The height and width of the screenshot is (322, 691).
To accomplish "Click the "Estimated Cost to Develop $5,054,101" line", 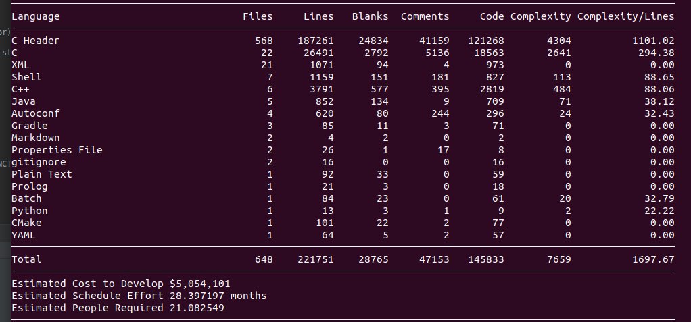I will (121, 284).
